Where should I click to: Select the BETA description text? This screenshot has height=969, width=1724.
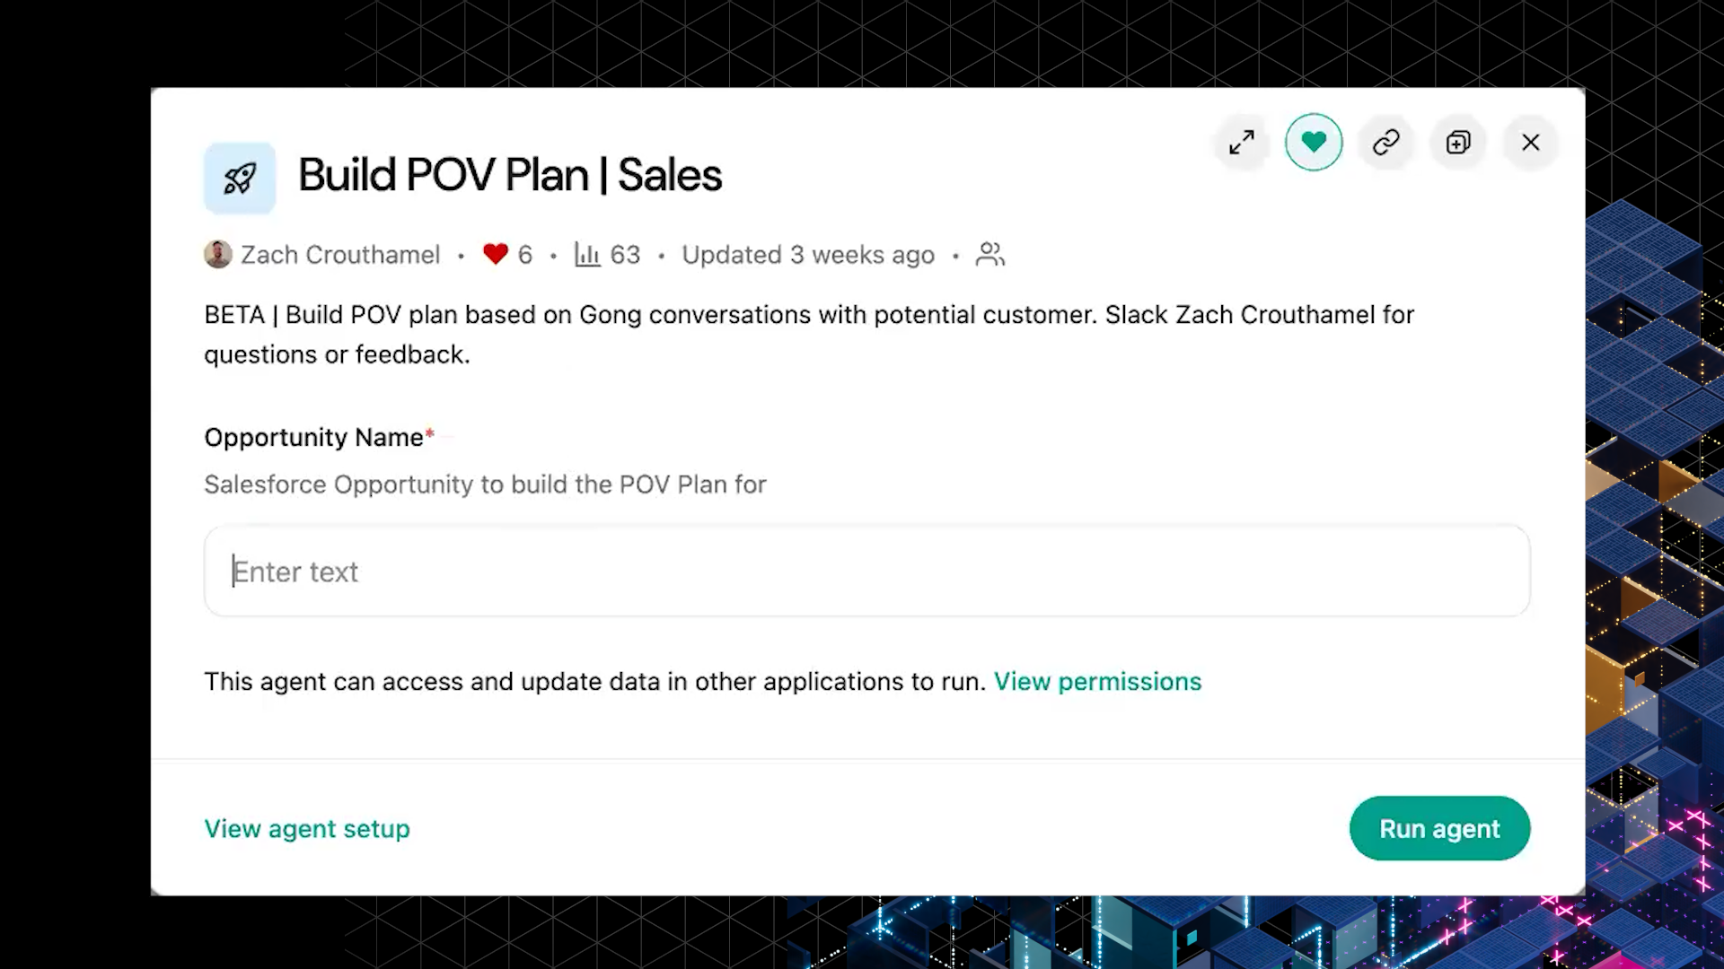(x=808, y=335)
